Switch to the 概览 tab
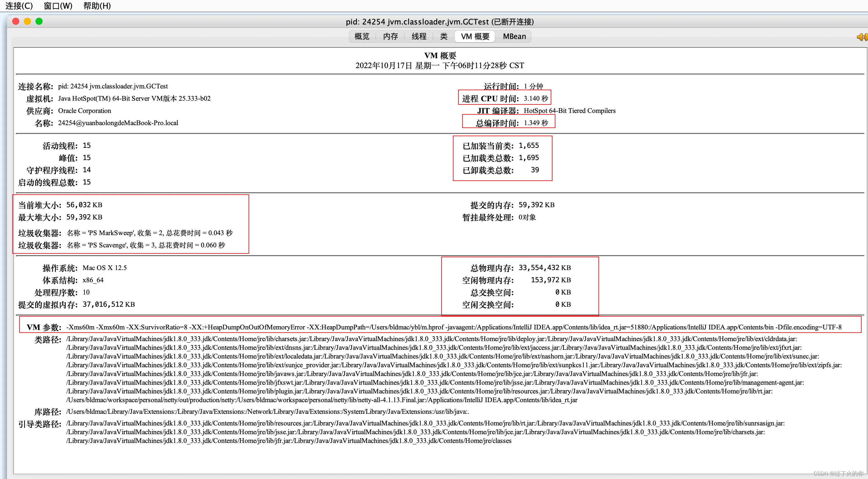Image resolution: width=868 pixels, height=479 pixels. tap(362, 36)
